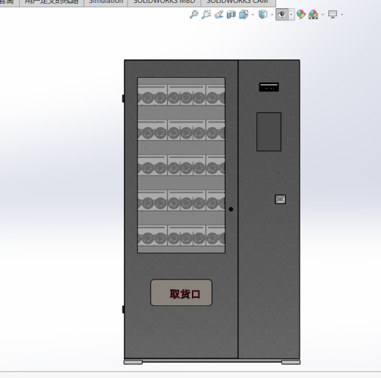Select the black door lock dot

coord(231,209)
